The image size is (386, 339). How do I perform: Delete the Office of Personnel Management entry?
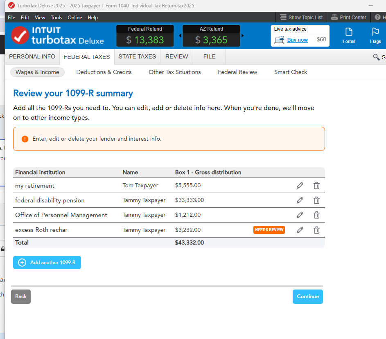click(316, 215)
